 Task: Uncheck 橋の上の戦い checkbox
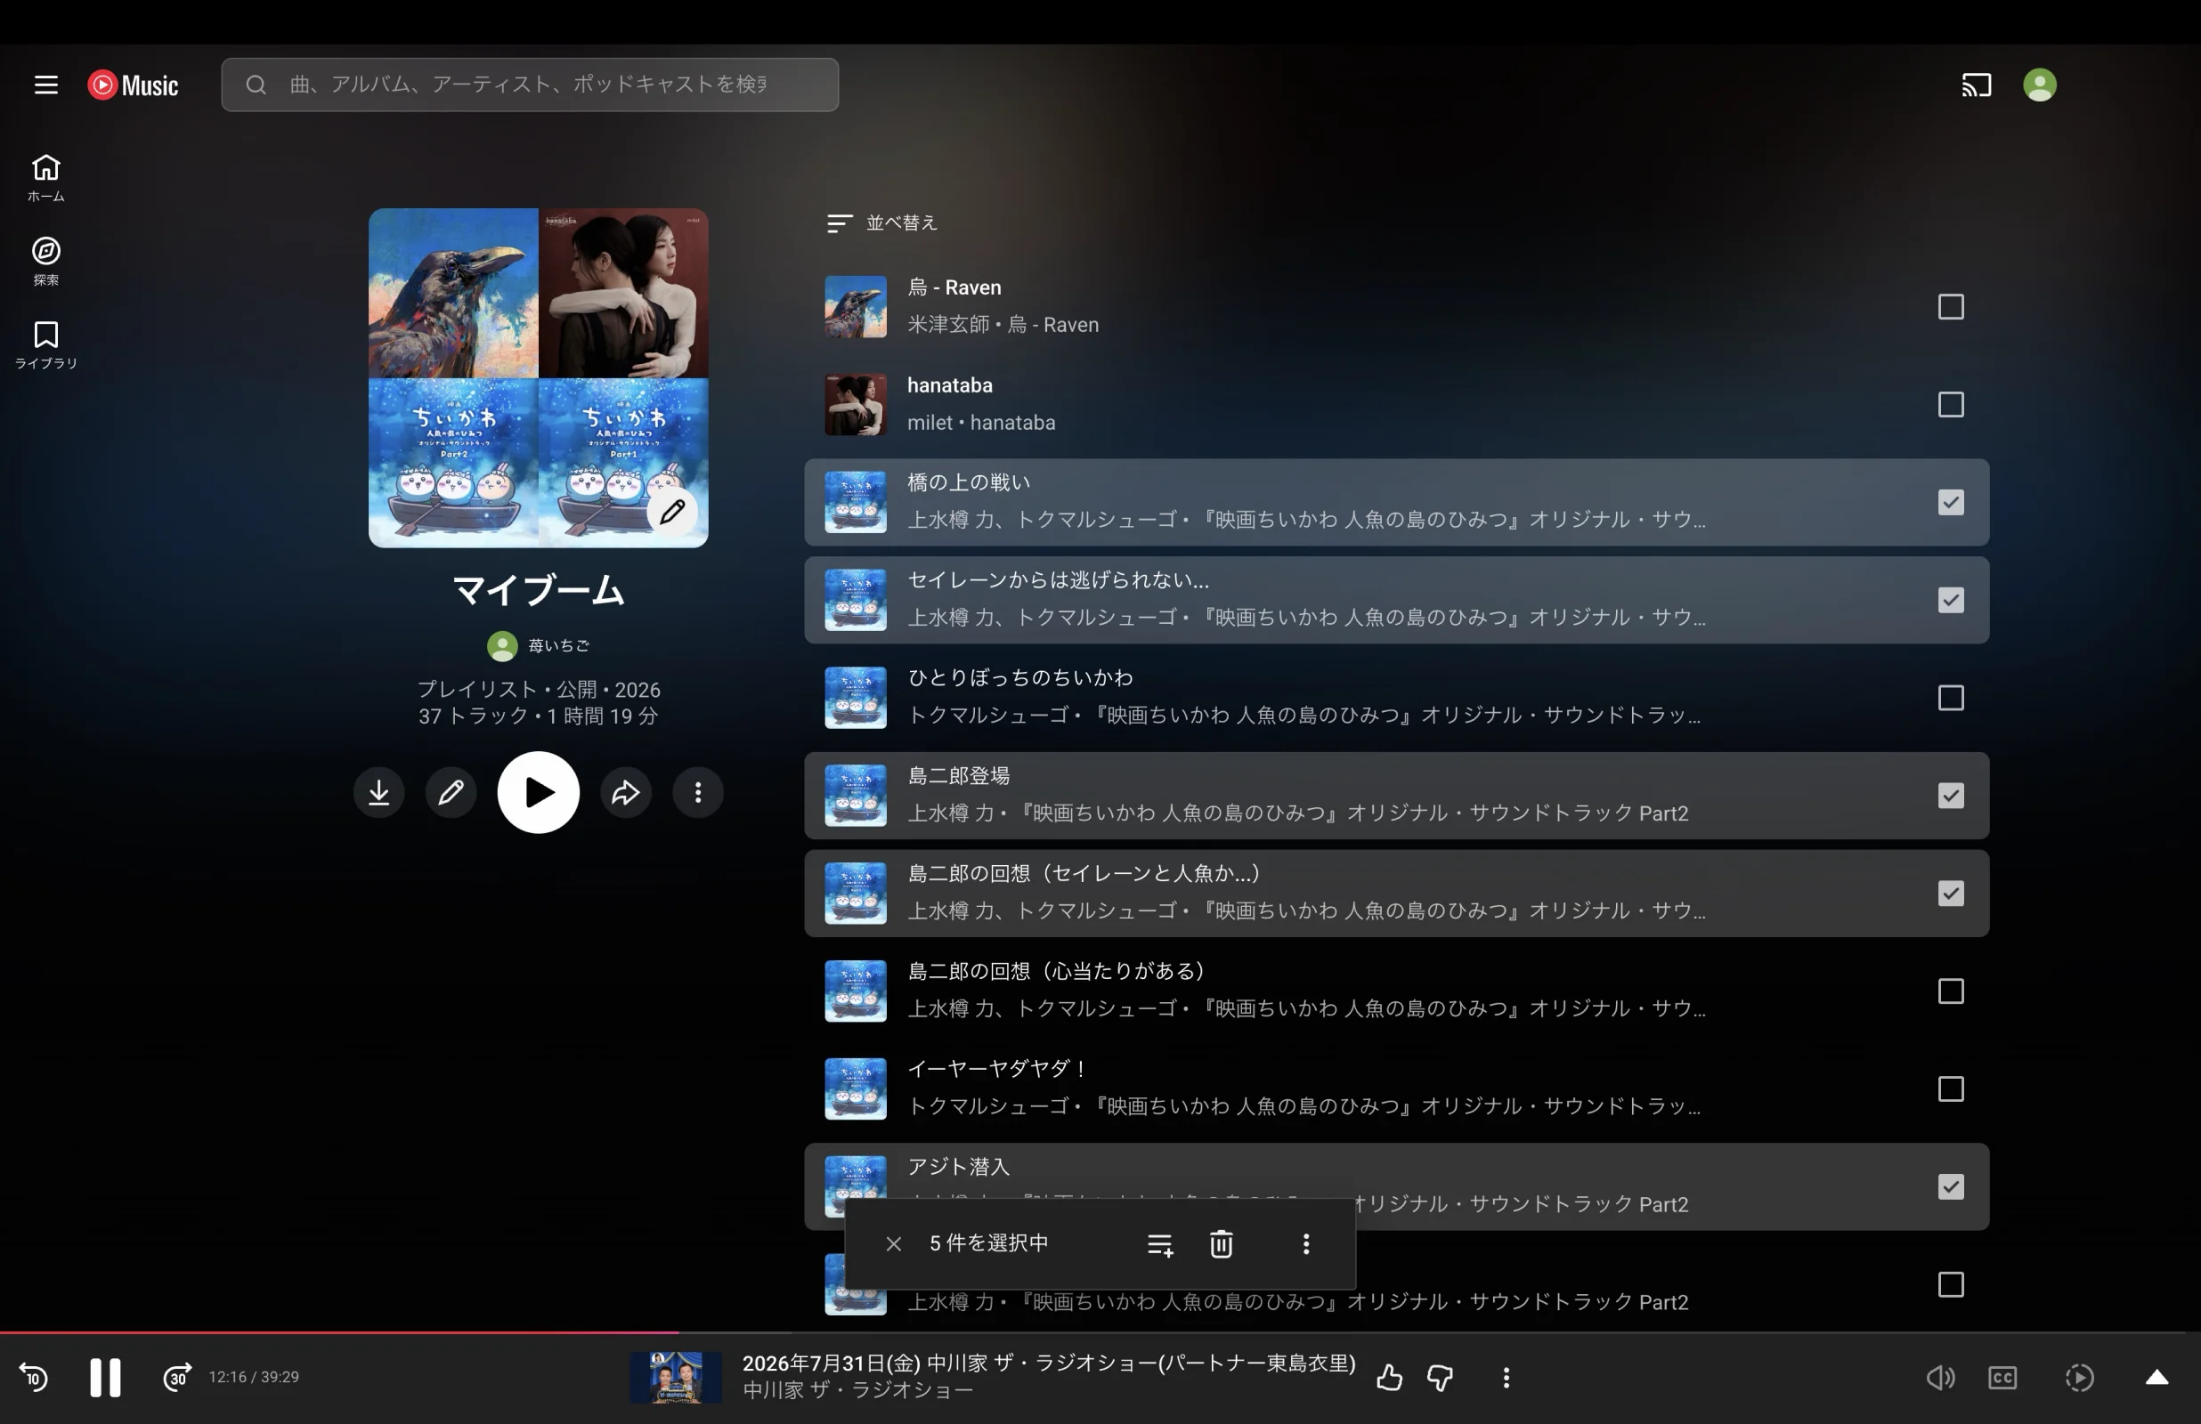(1951, 502)
